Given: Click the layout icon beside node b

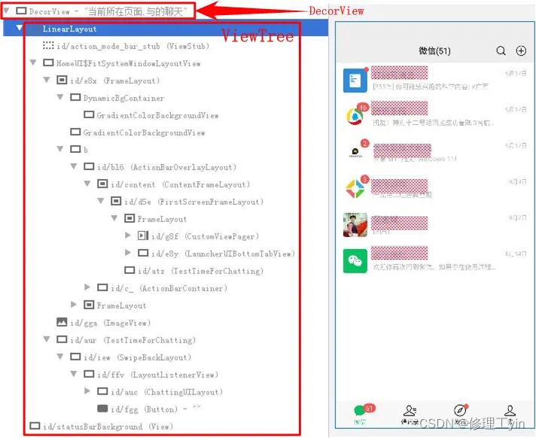Looking at the screenshot, I should [x=75, y=149].
